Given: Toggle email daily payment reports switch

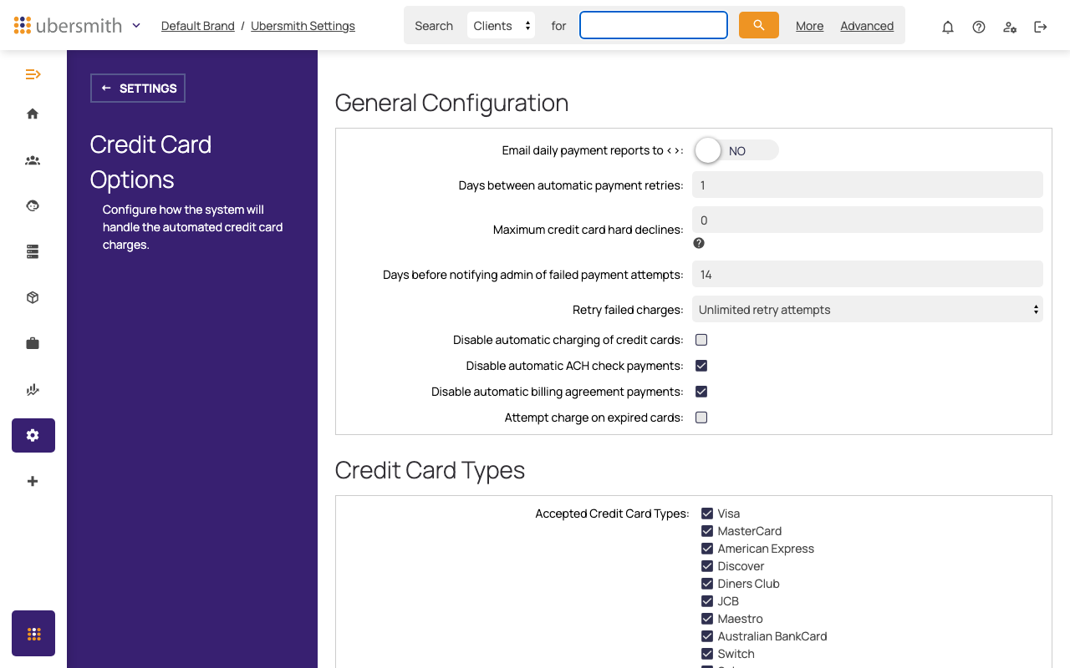Looking at the screenshot, I should (736, 150).
